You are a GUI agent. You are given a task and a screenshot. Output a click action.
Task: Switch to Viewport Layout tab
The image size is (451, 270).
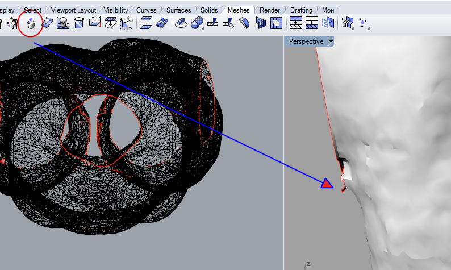point(73,10)
